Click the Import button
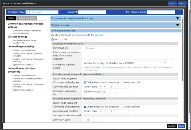The height and width of the screenshot is (130, 191). [x=182, y=3]
